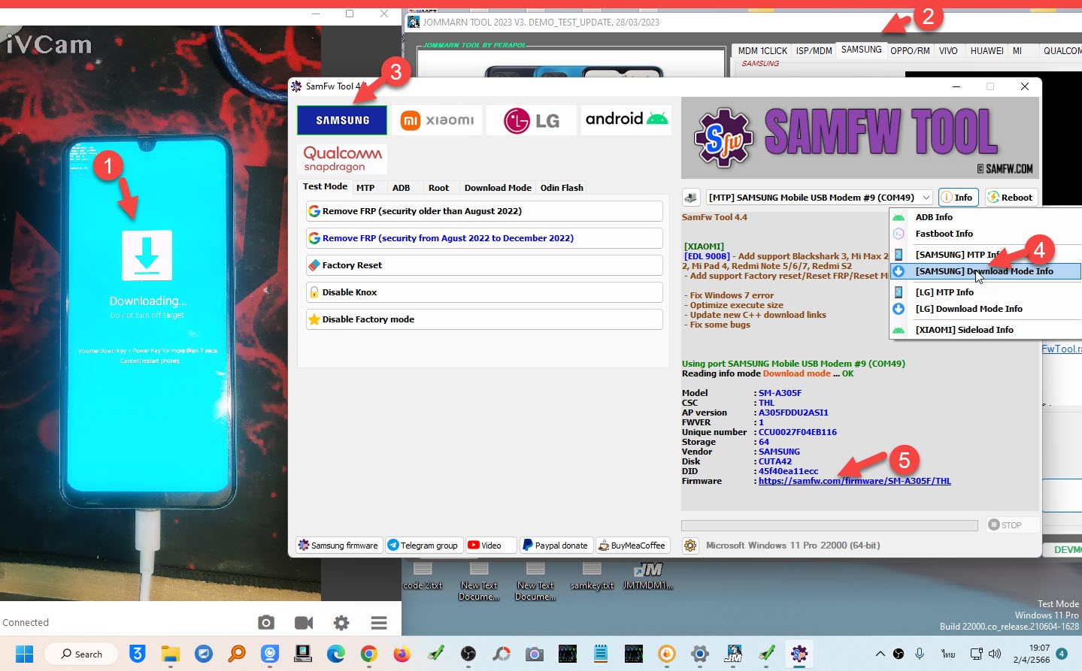This screenshot has height=671, width=1082.
Task: Switch to the ADB tab
Action: tap(402, 188)
